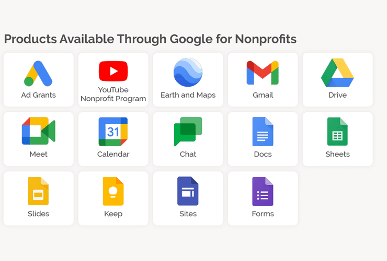Click the "Calendar" text label

click(113, 154)
